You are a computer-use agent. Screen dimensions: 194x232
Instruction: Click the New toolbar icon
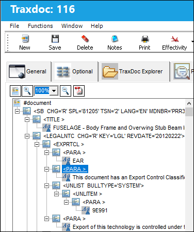25,39
